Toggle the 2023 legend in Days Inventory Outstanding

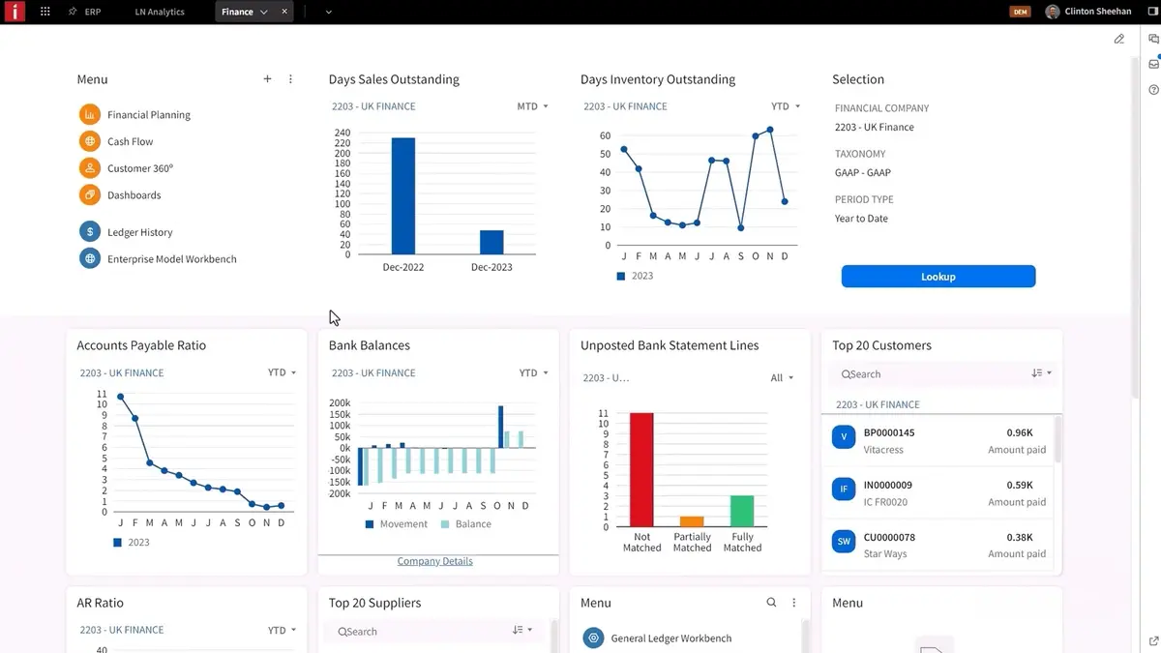pyautogui.click(x=635, y=276)
